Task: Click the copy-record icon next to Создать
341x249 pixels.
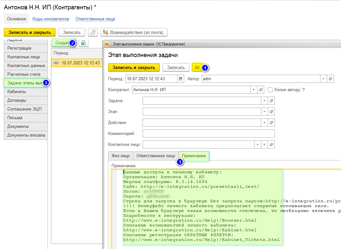Action: [84, 43]
